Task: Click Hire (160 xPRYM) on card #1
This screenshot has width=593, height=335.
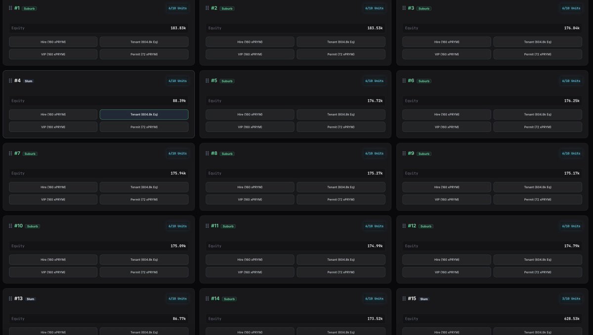Action: click(x=53, y=42)
